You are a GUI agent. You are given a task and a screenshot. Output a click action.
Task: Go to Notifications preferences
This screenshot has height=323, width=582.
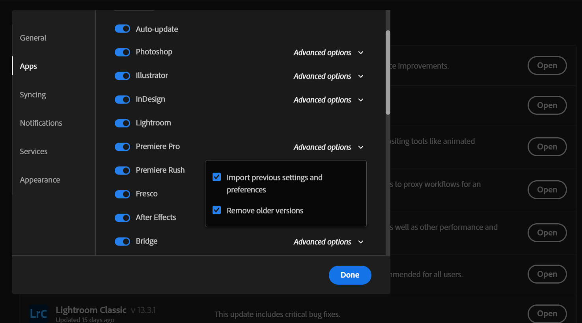pos(41,123)
